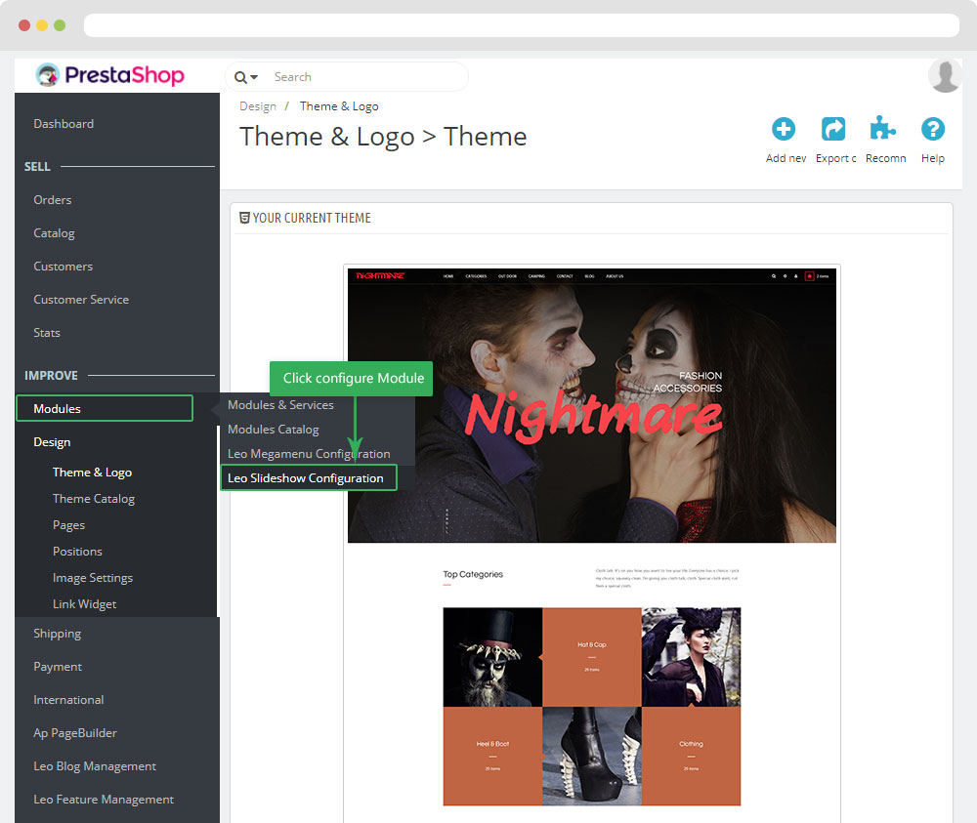Open Leo Blog Management
977x823 pixels.
[x=95, y=766]
